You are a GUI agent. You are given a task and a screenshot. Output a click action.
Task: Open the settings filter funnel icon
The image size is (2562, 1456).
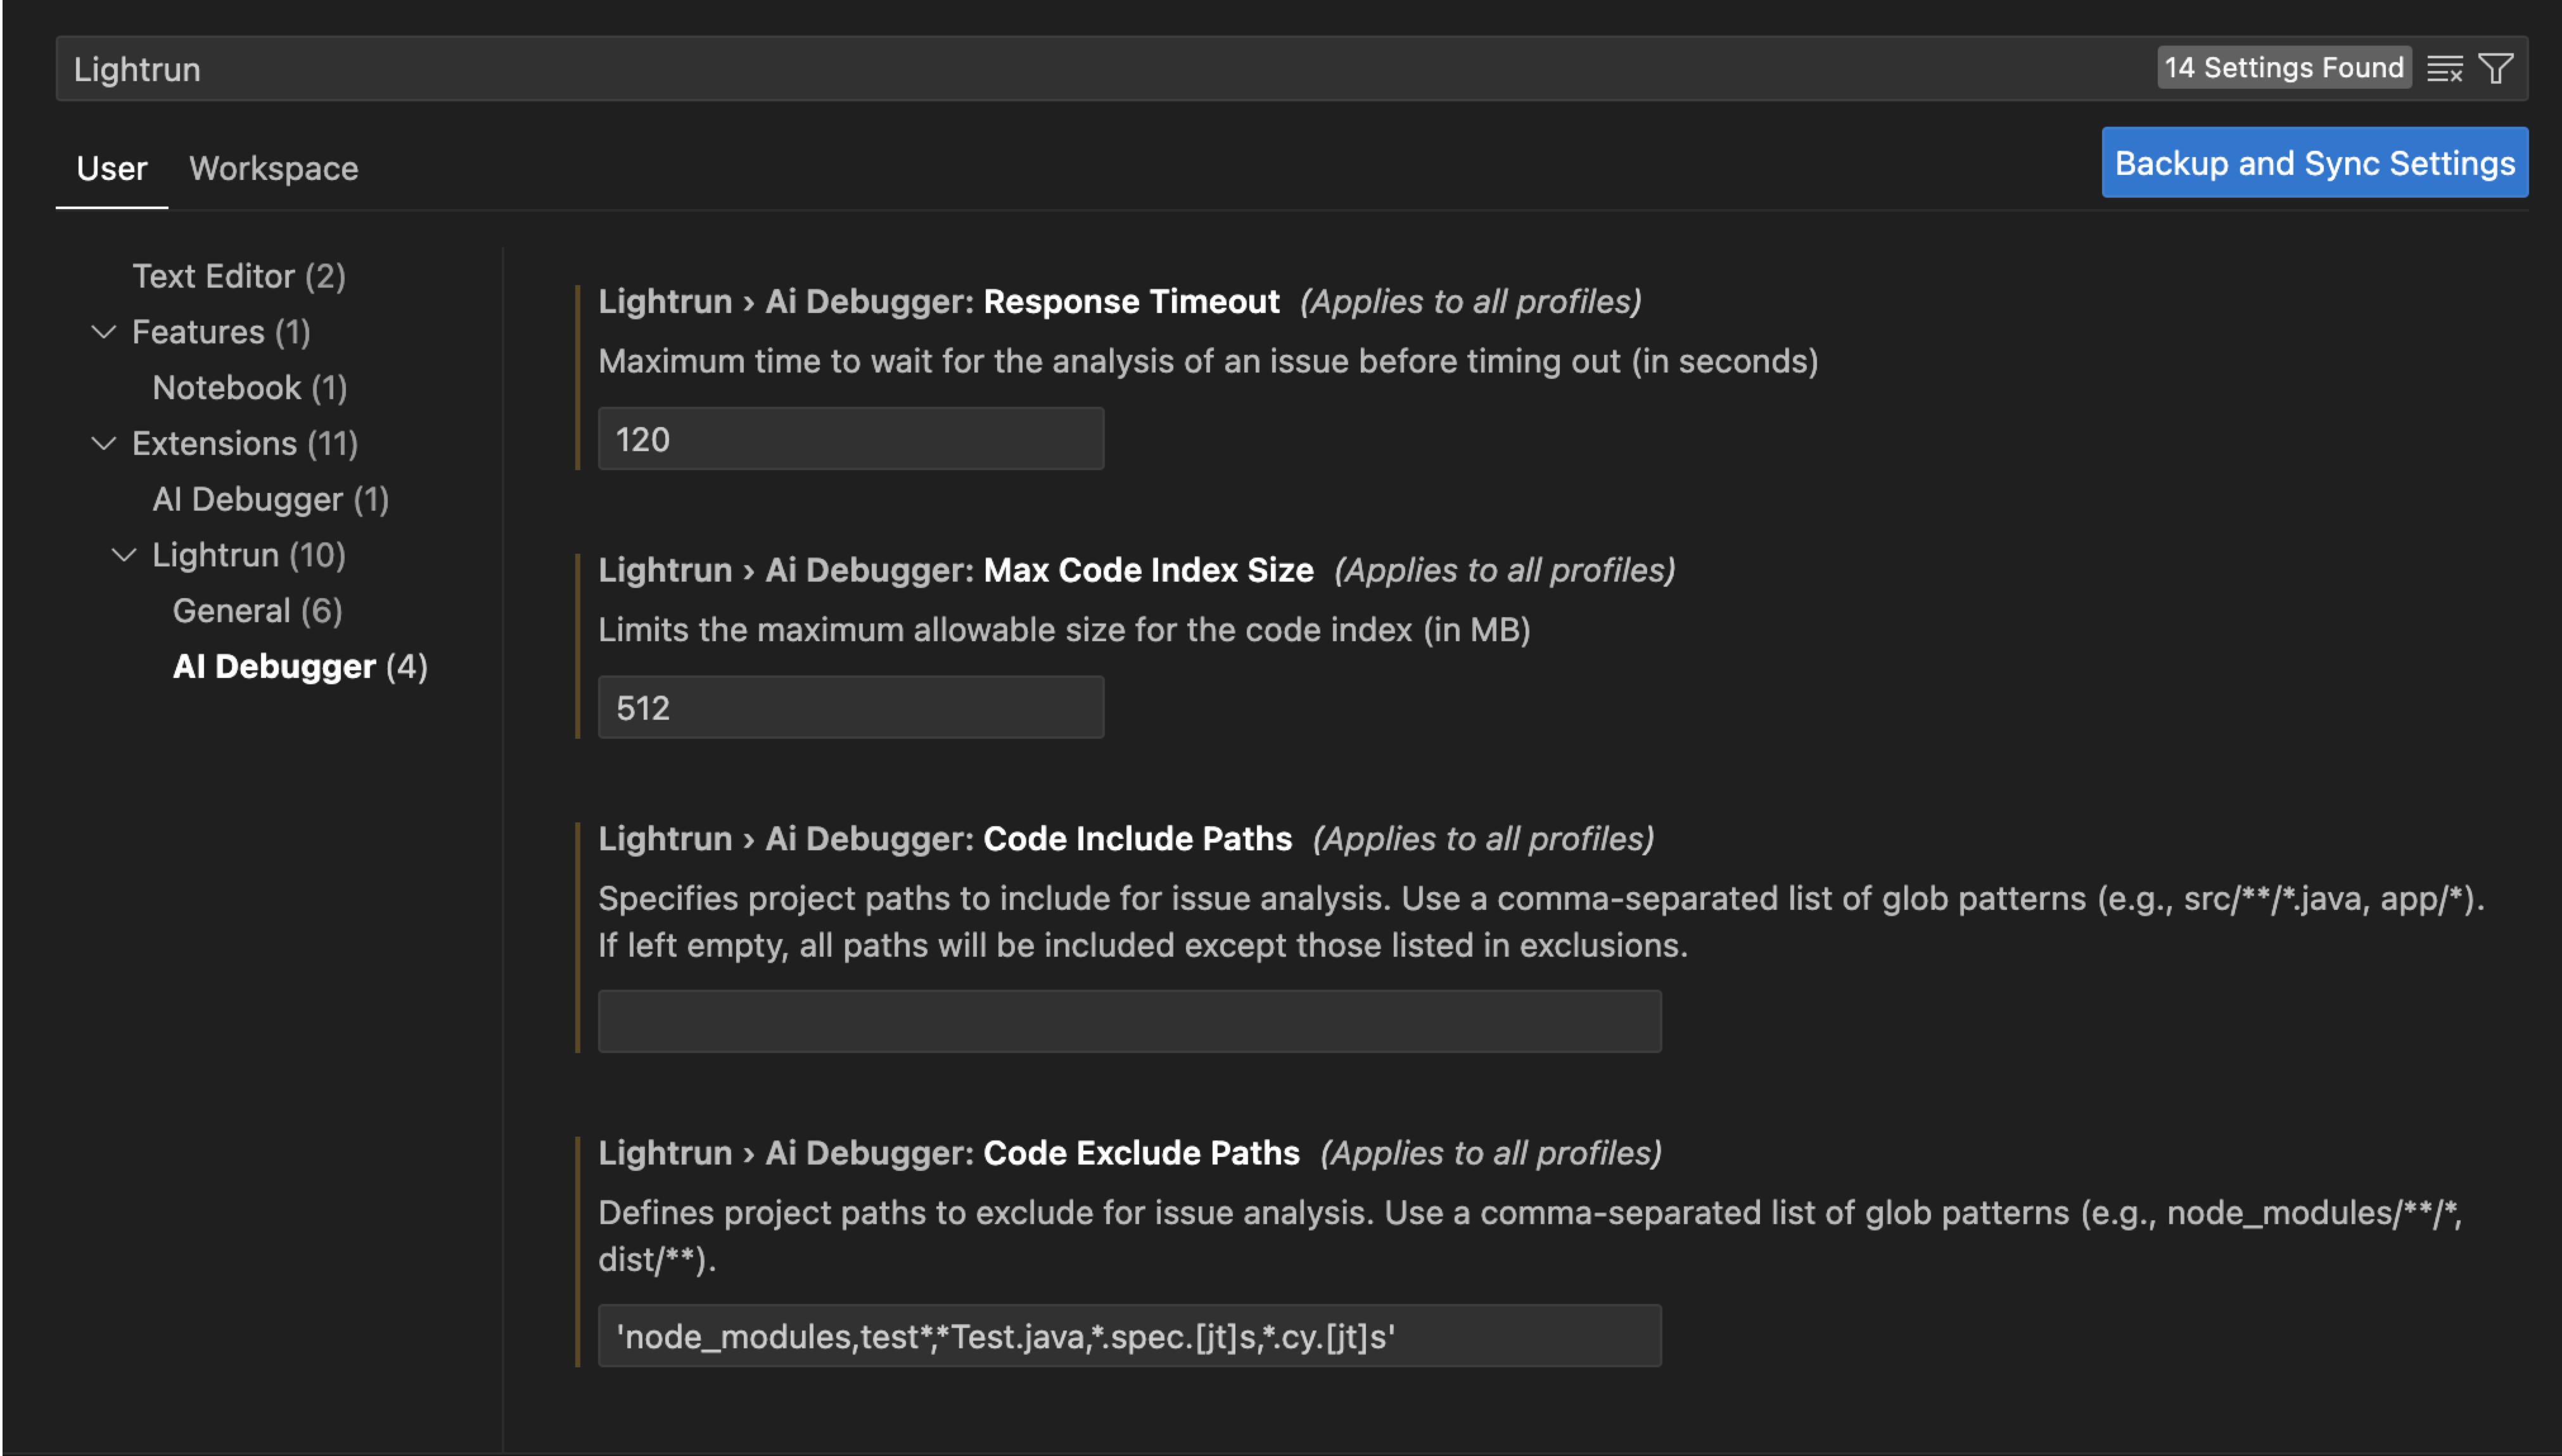point(2496,69)
